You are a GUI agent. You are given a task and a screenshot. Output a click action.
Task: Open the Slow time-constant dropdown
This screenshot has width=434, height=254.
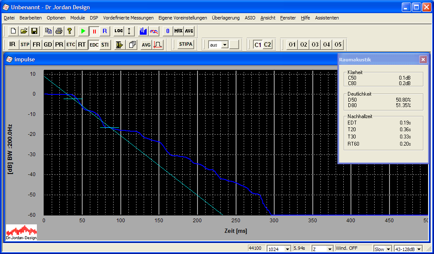pyautogui.click(x=389, y=249)
